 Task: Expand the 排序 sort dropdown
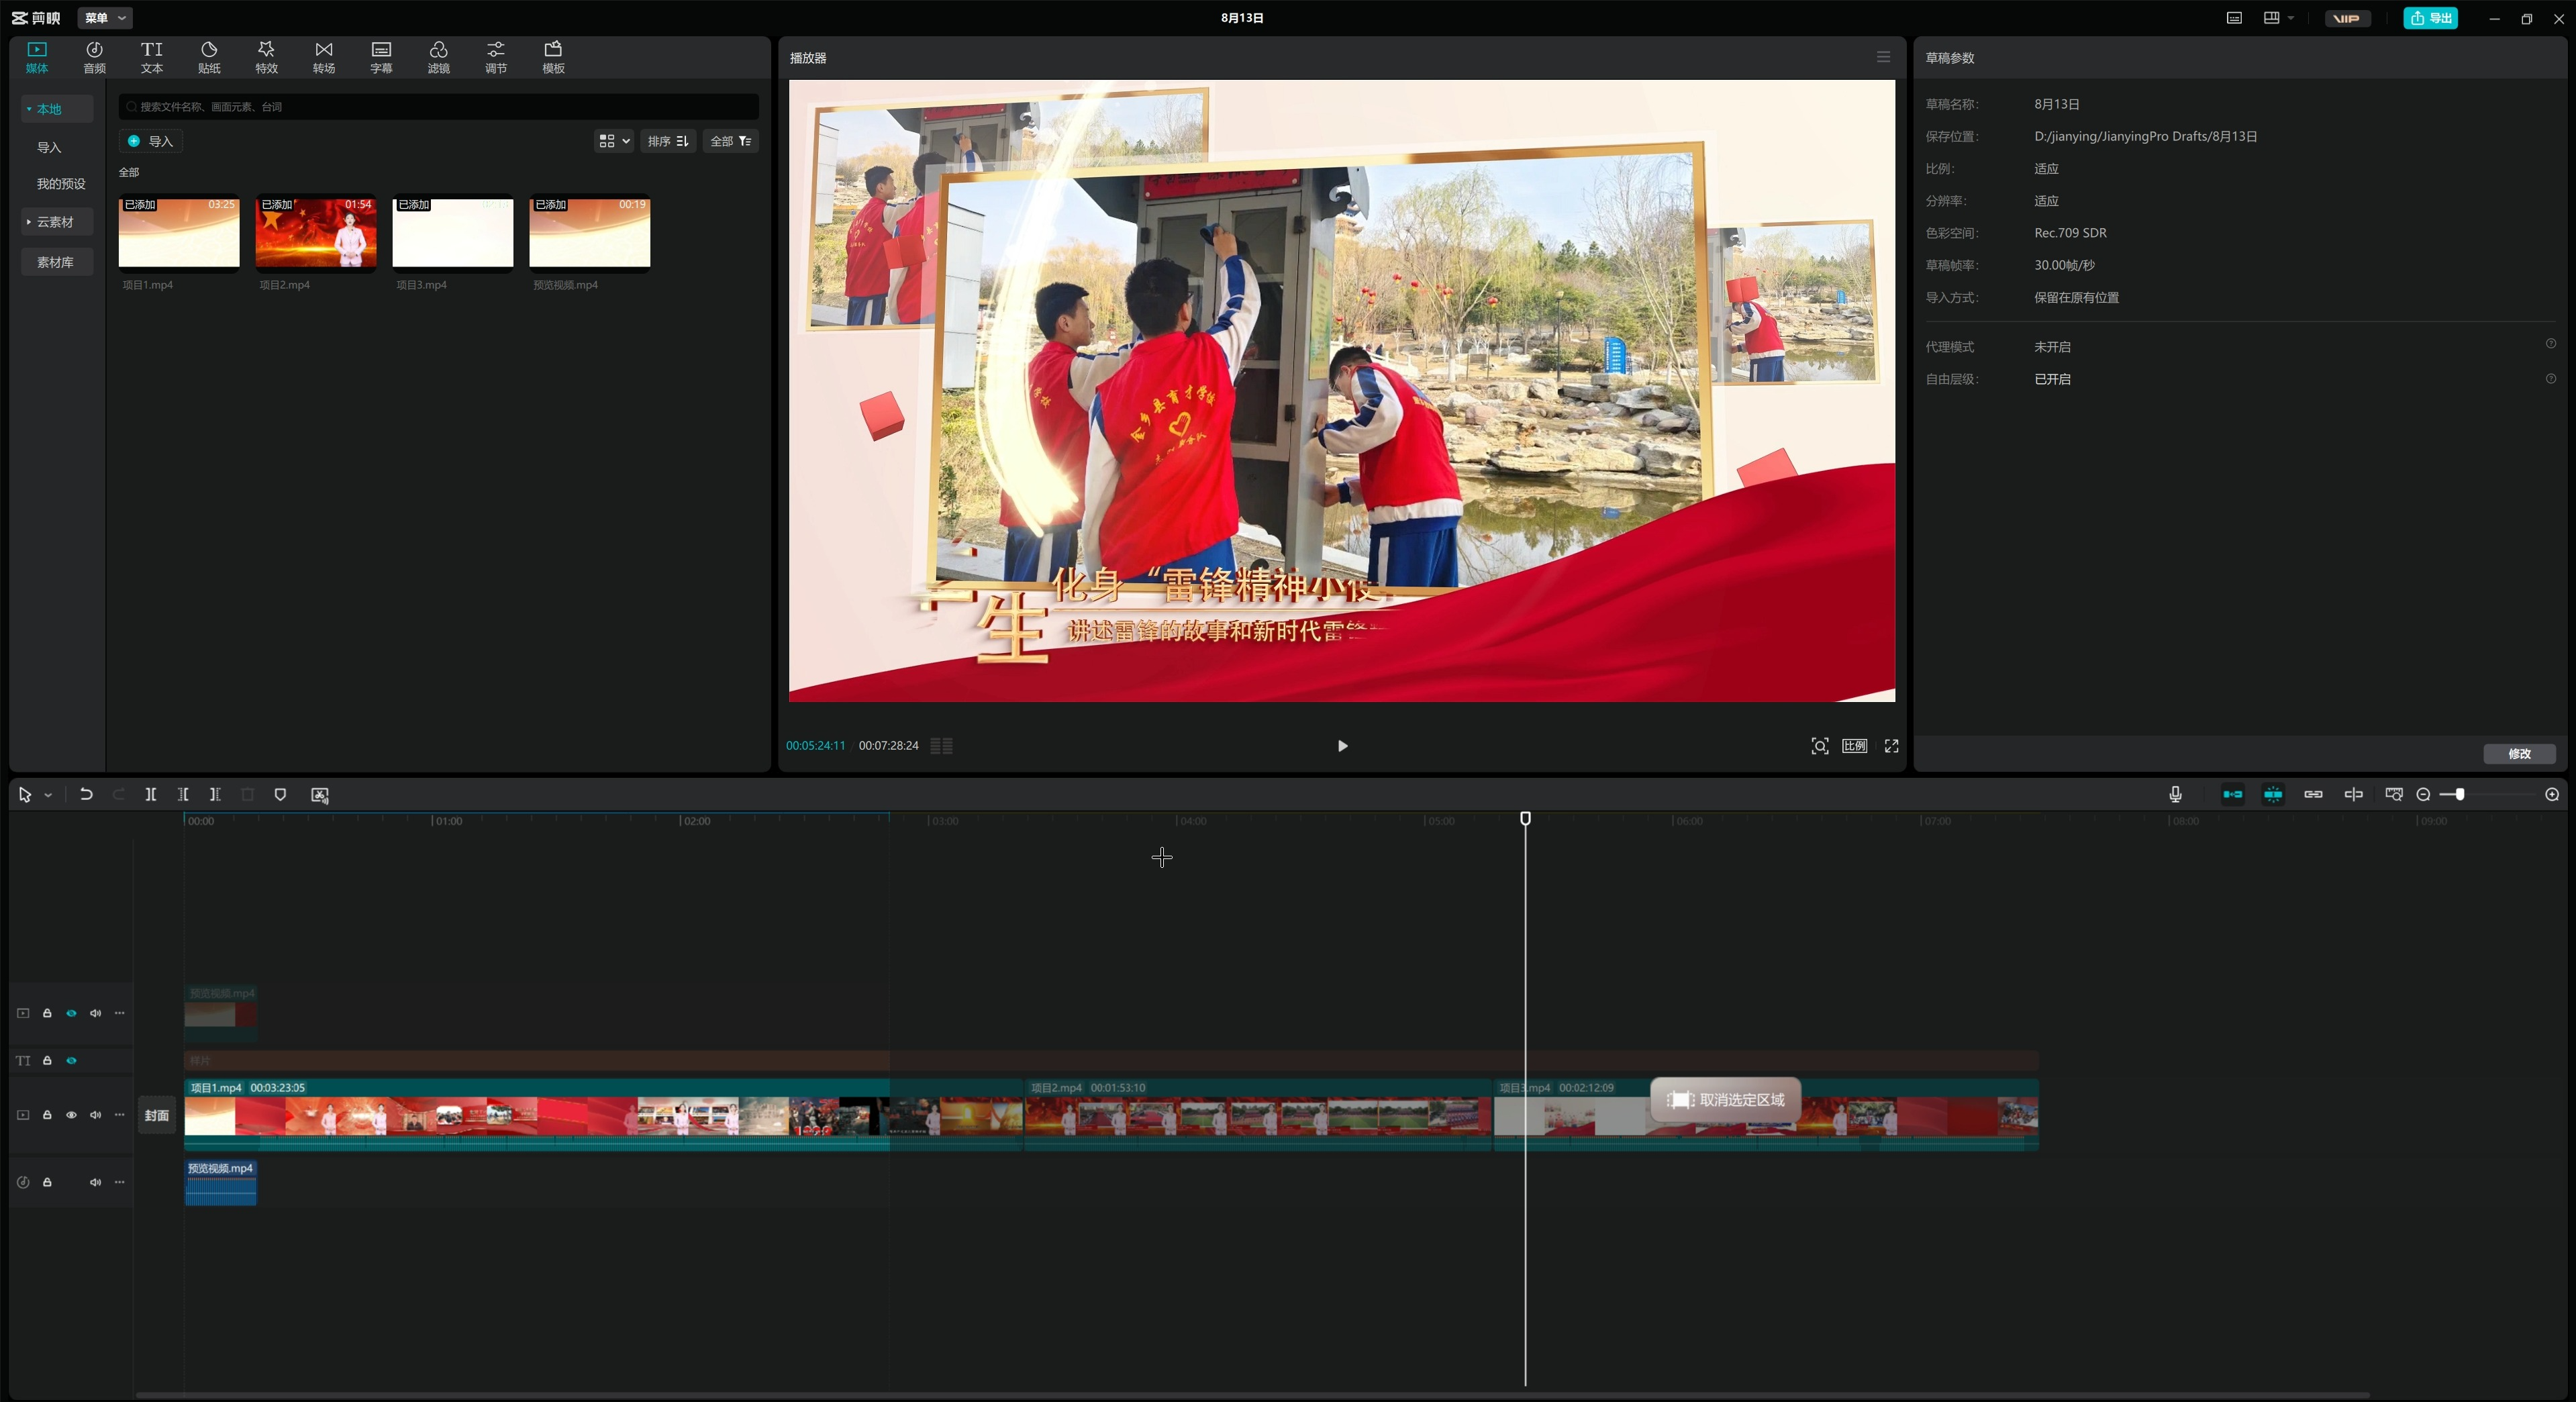pyautogui.click(x=668, y=141)
